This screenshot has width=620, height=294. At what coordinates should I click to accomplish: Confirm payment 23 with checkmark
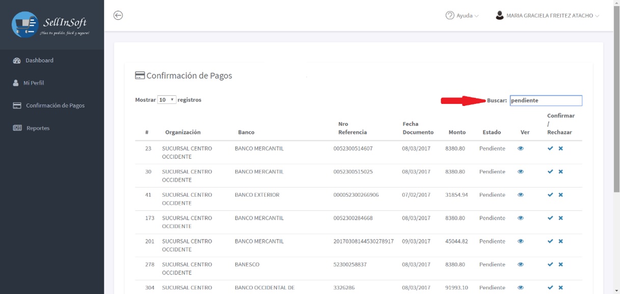550,148
